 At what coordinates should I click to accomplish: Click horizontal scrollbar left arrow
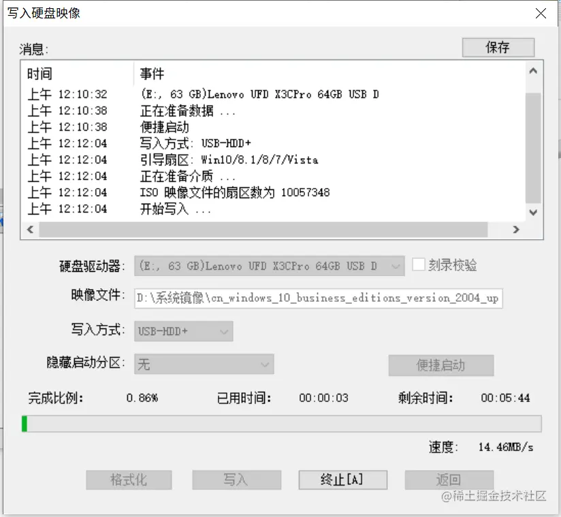pos(31,230)
